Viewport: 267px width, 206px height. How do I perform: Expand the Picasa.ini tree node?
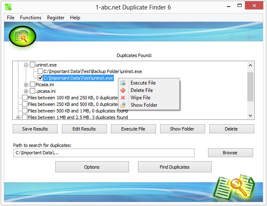(26, 85)
